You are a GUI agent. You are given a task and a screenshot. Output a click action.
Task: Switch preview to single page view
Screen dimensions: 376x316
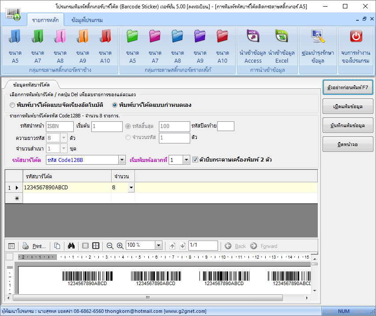(85, 246)
